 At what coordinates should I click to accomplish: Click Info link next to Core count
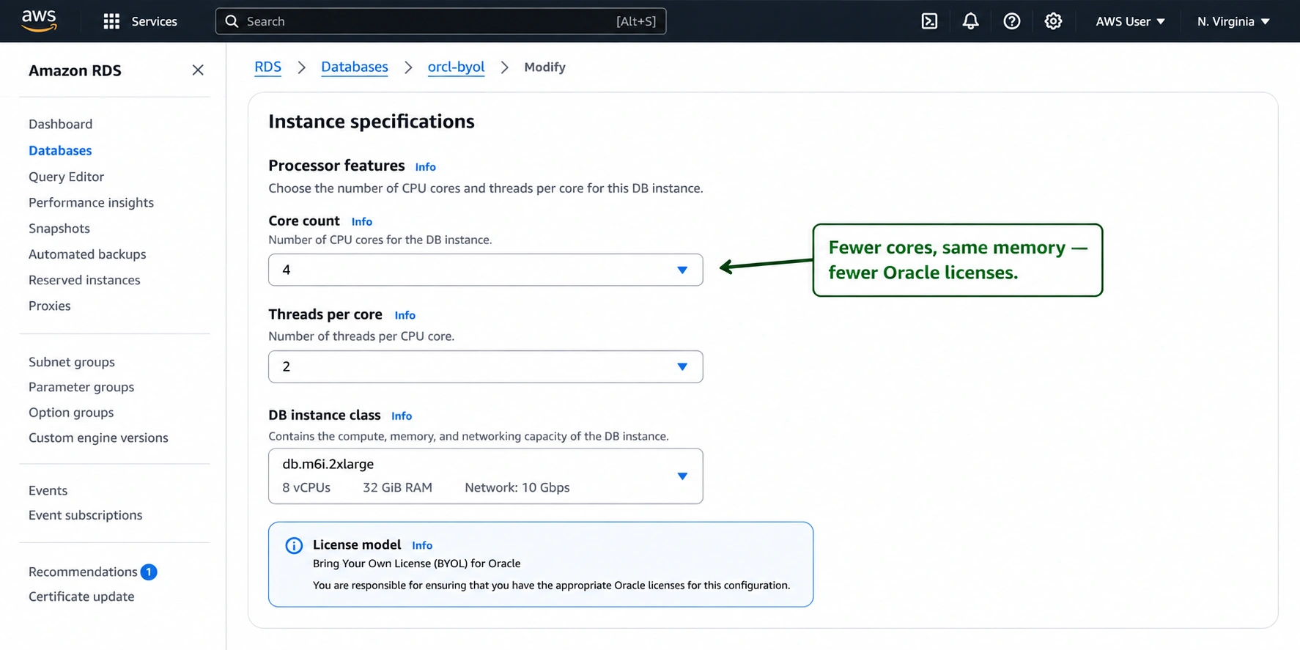point(361,221)
